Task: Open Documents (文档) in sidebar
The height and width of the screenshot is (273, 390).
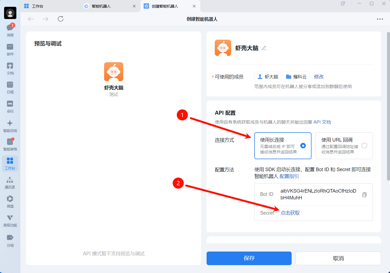Action: pyautogui.click(x=10, y=68)
